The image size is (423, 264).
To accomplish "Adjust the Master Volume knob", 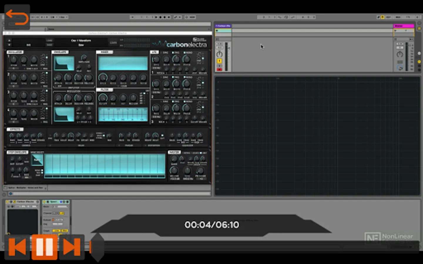I will tap(174, 170).
